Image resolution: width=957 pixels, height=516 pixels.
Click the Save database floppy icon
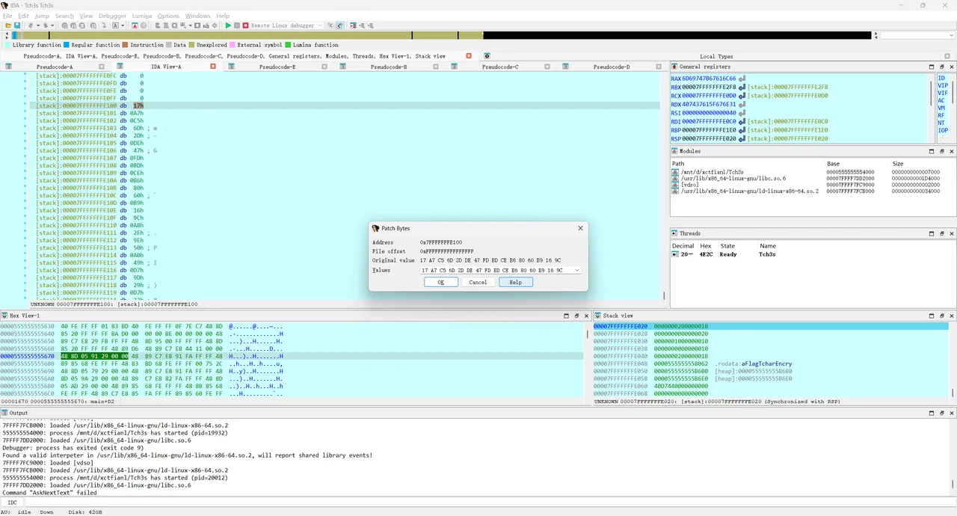point(17,25)
